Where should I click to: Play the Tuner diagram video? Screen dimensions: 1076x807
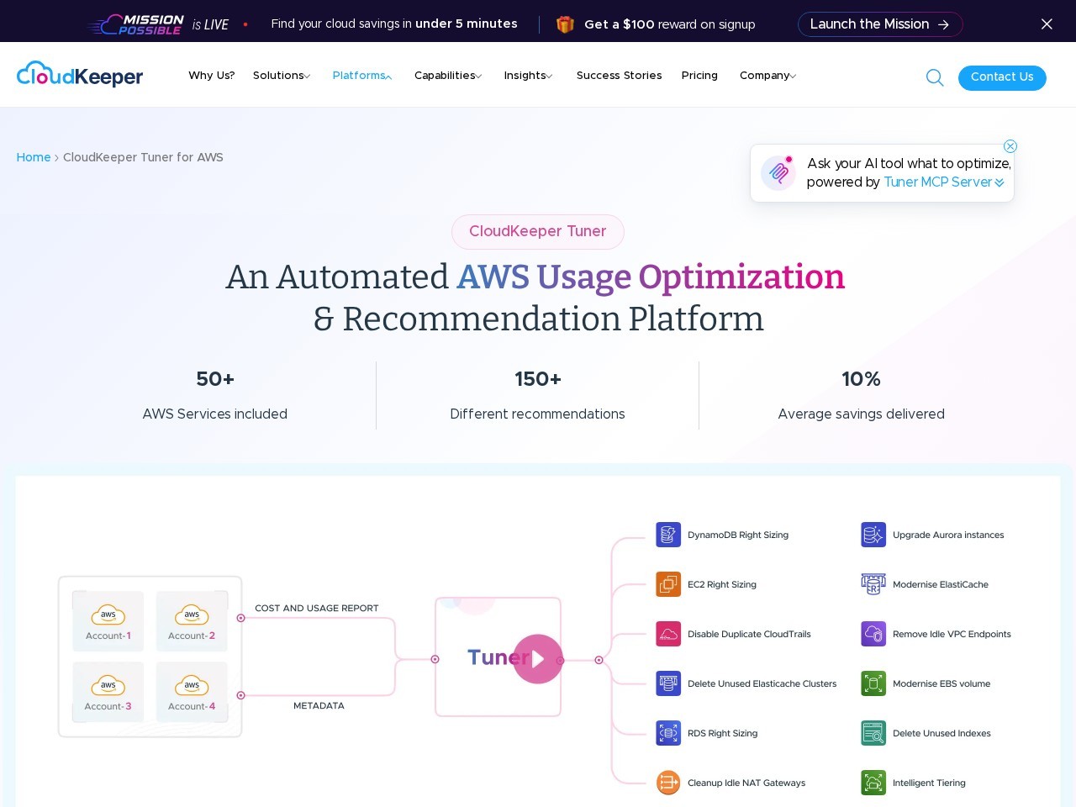[x=538, y=659]
